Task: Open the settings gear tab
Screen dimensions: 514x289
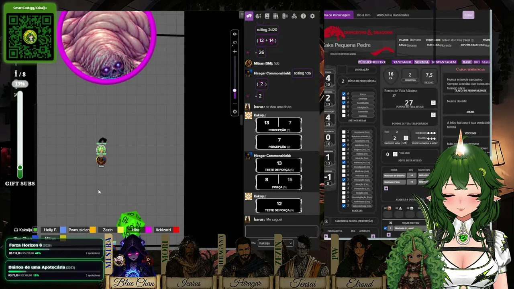Action: pos(312,16)
